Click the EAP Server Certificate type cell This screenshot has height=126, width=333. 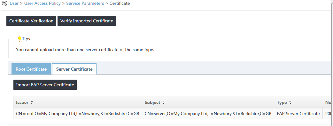tap(298, 114)
